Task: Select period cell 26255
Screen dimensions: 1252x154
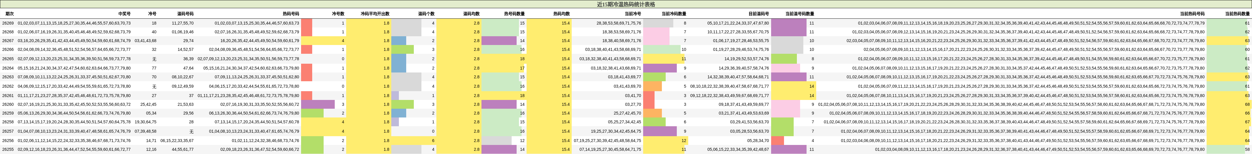Action: 8,149
